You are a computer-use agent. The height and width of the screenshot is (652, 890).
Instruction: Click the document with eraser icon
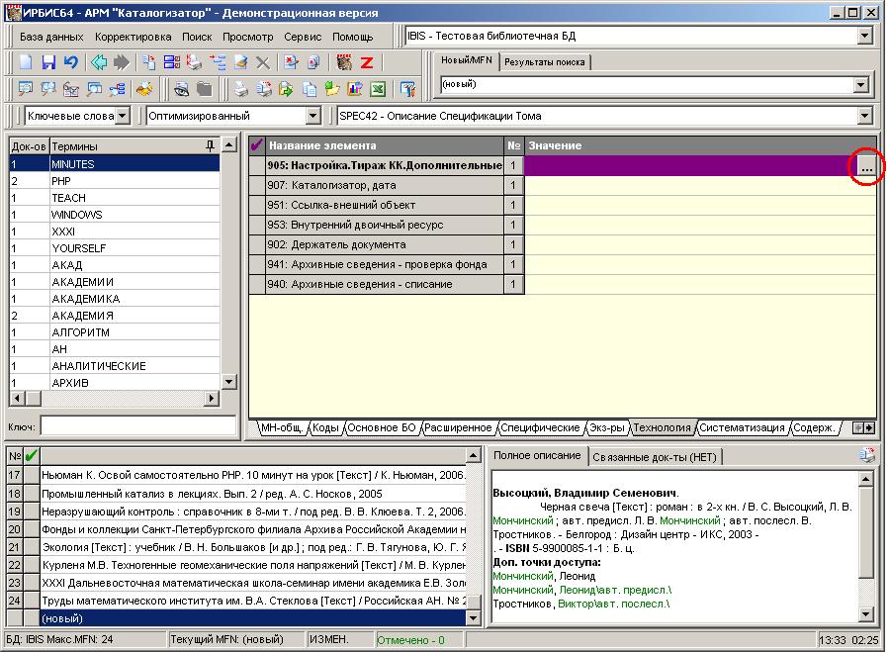pos(240,62)
